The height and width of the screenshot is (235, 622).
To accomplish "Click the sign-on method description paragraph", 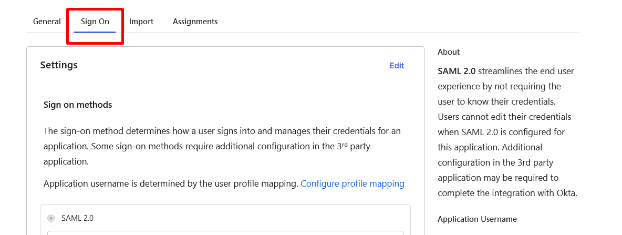I will (x=222, y=146).
